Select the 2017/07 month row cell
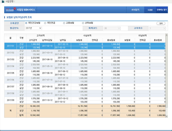The image size is (172, 131). [x=10, y=87]
